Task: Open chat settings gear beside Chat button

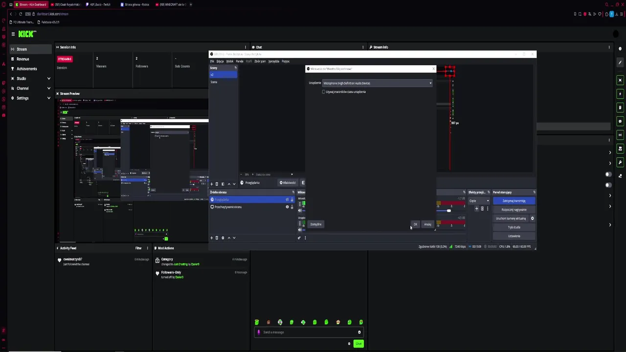Action: tap(349, 344)
